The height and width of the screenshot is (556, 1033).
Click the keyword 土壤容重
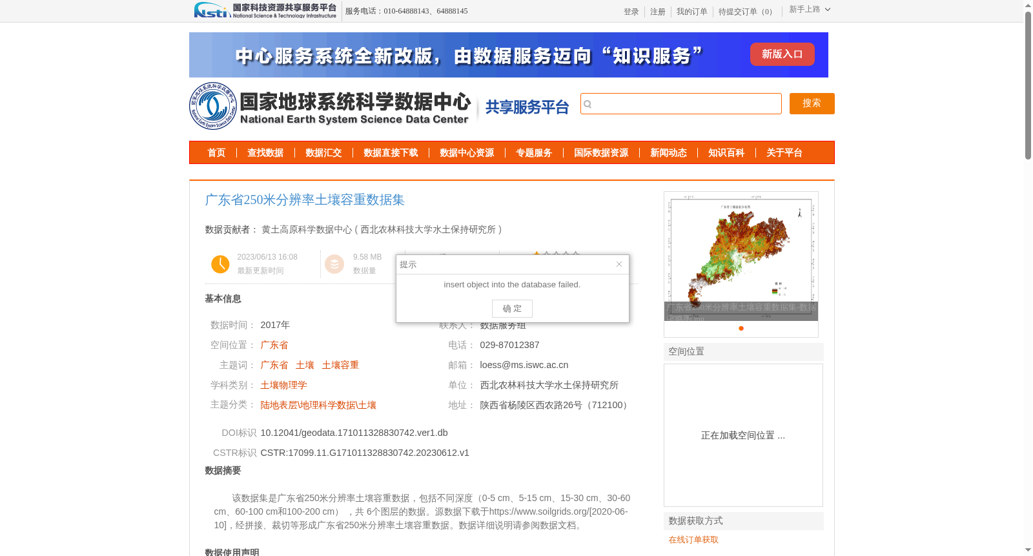(340, 366)
